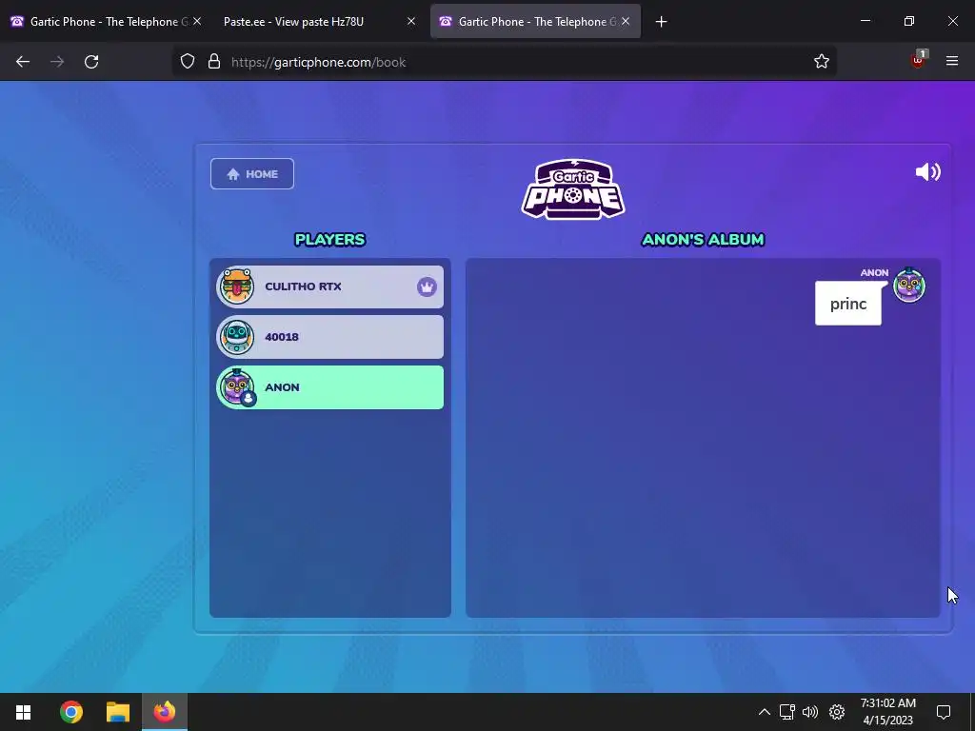
Task: Close the active Gartic Phone tab
Action: (x=626, y=21)
